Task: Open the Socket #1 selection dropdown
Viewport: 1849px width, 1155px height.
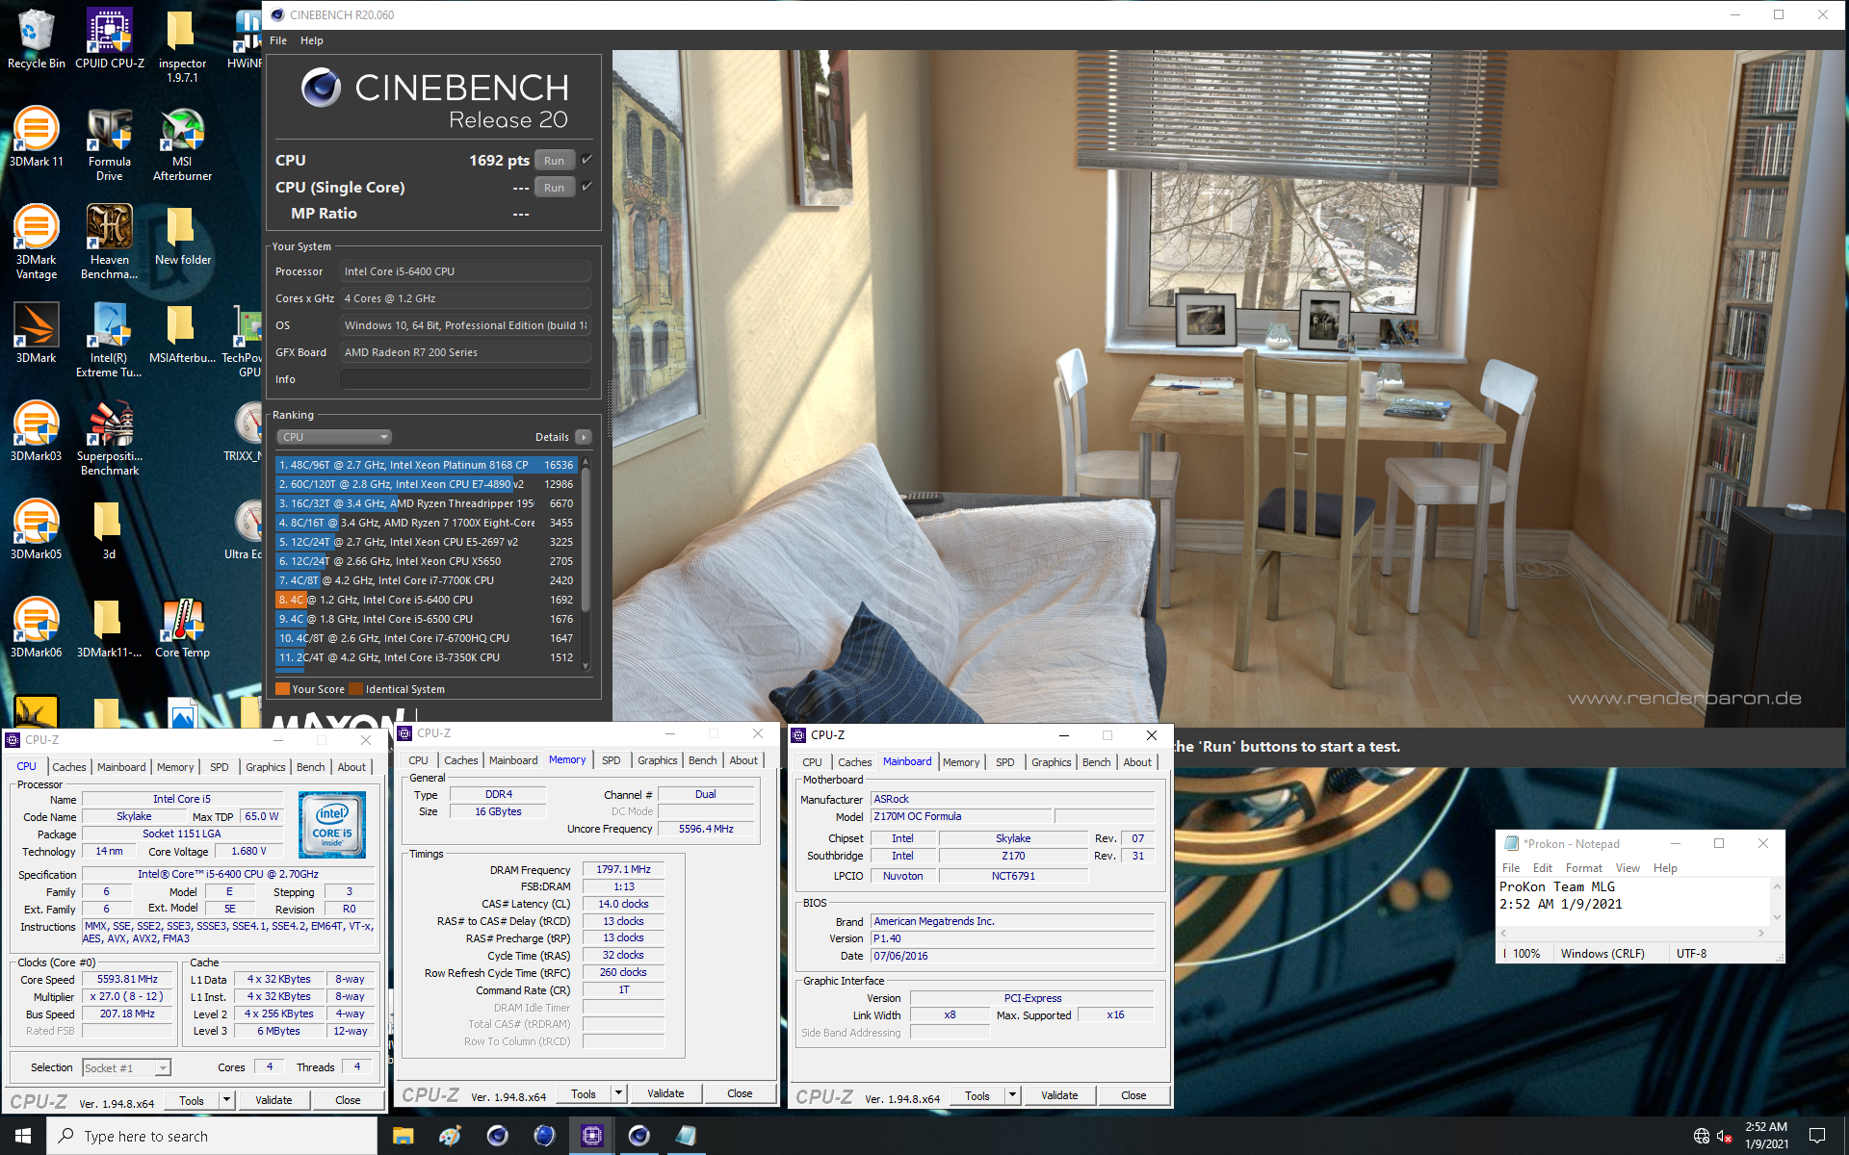Action: point(126,1067)
